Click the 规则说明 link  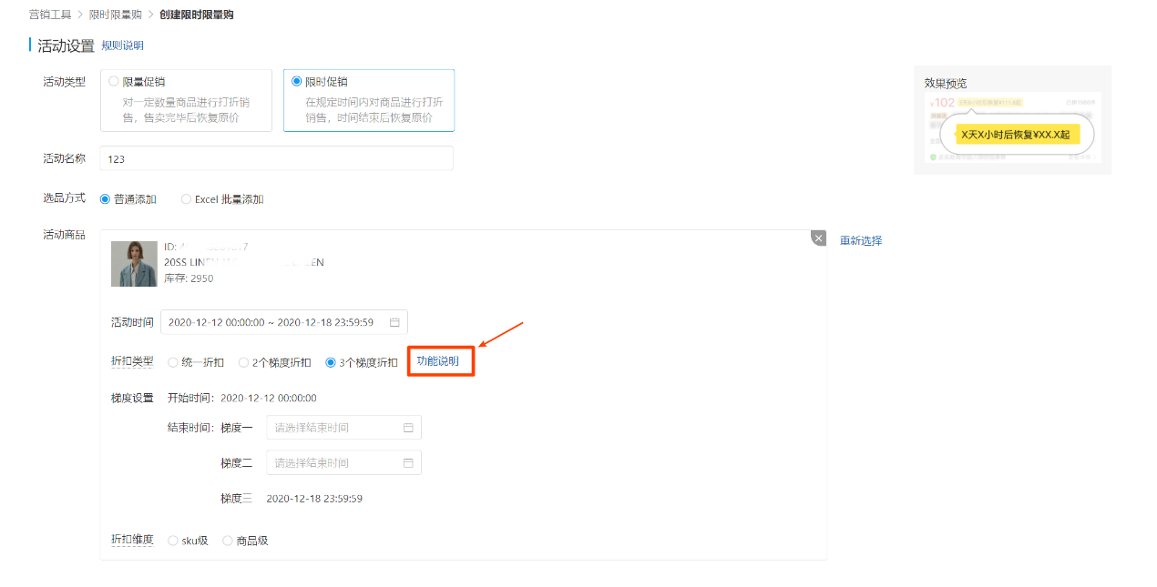[x=122, y=46]
